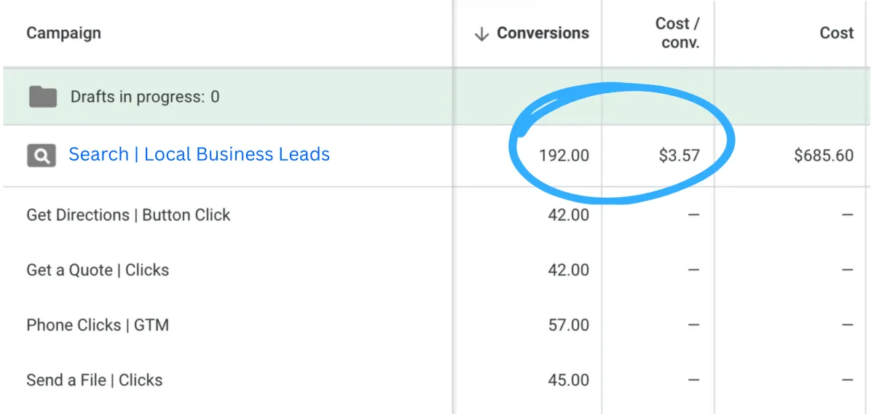
Task: Select the Get a Quote | Clicks row
Action: point(98,270)
